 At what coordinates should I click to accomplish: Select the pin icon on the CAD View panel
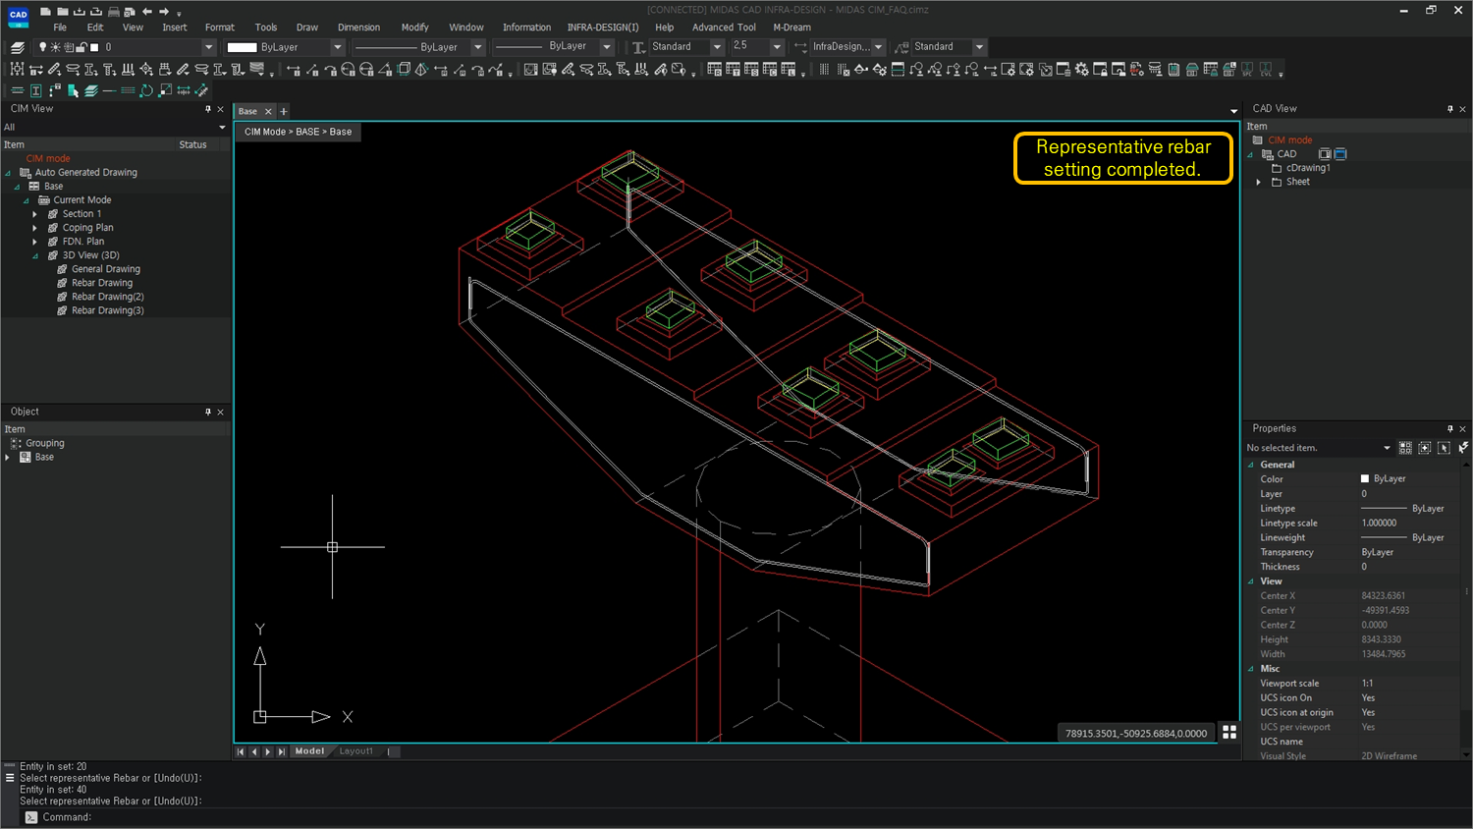pos(1450,109)
